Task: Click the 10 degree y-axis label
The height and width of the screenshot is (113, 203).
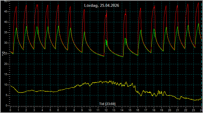Action: 6,85
